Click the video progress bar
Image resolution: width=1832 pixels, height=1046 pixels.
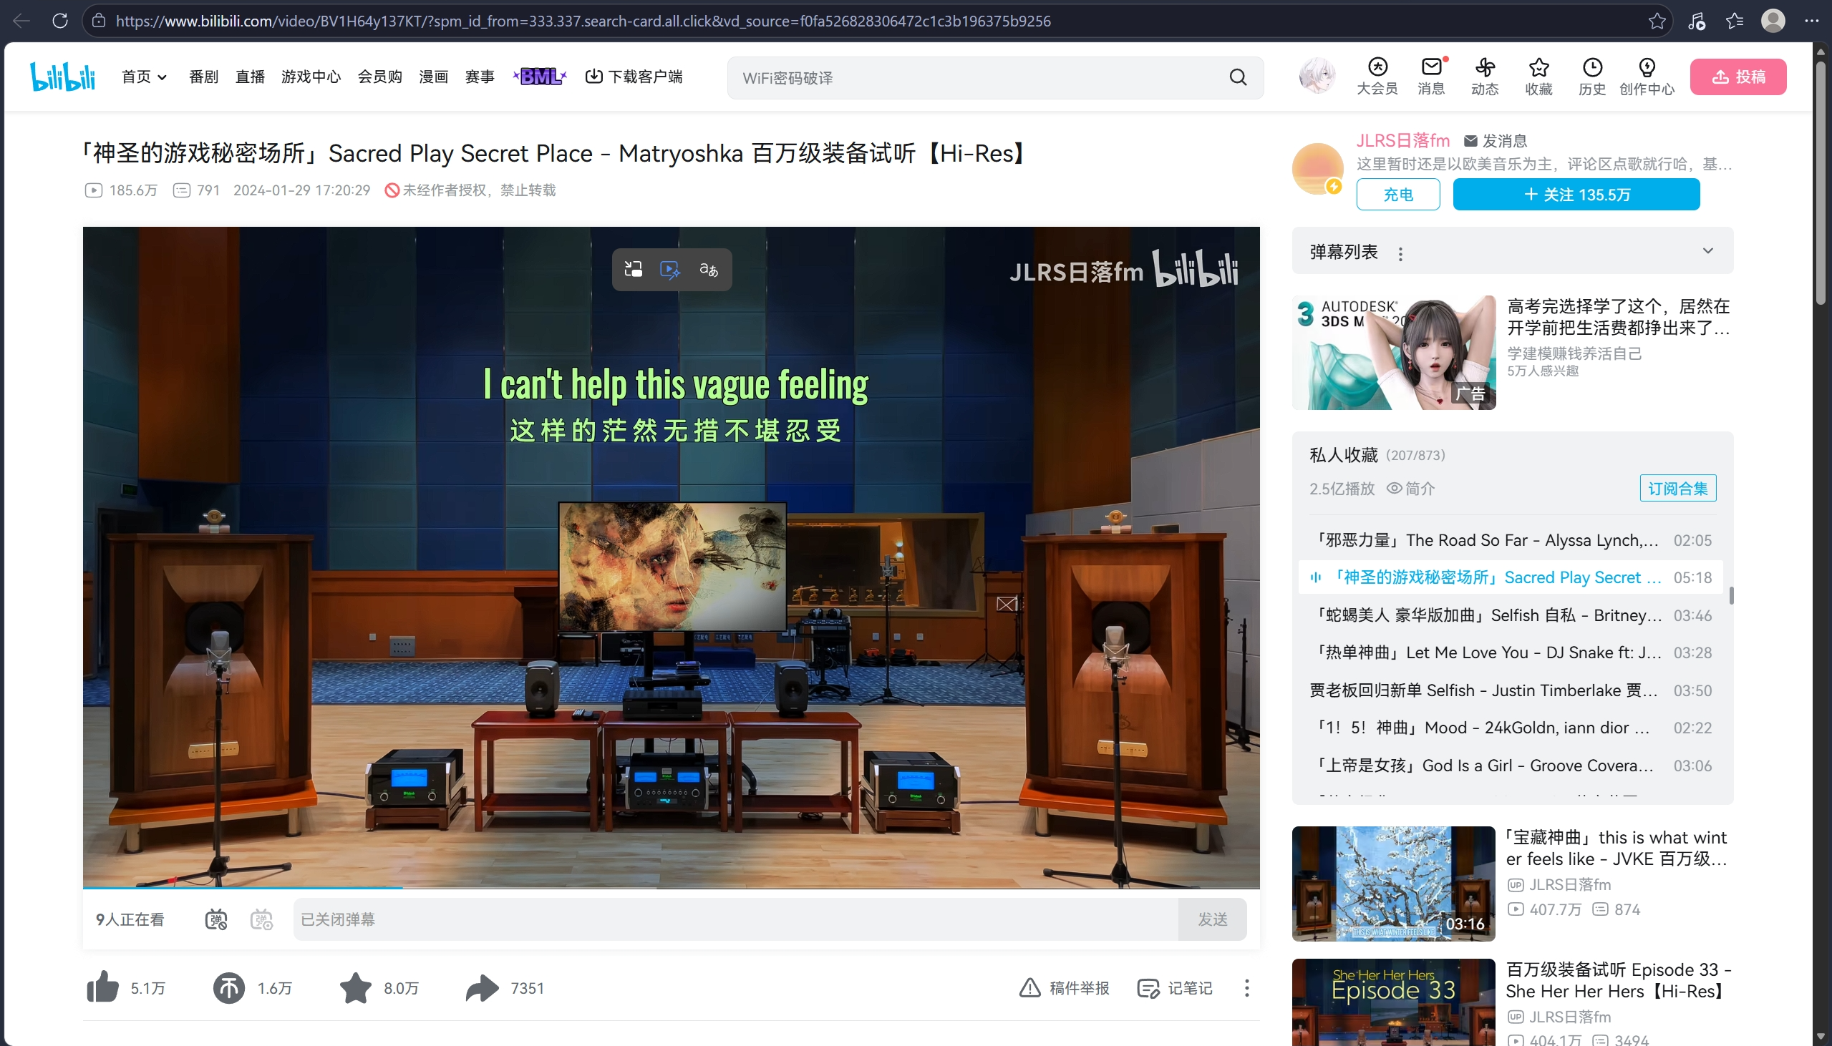tap(671, 888)
